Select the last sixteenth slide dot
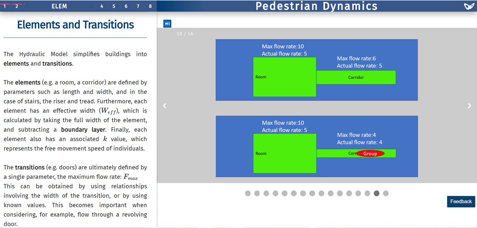The image size is (477, 228). point(386,194)
